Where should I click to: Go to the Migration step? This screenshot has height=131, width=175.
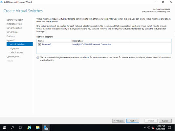pos(14,48)
